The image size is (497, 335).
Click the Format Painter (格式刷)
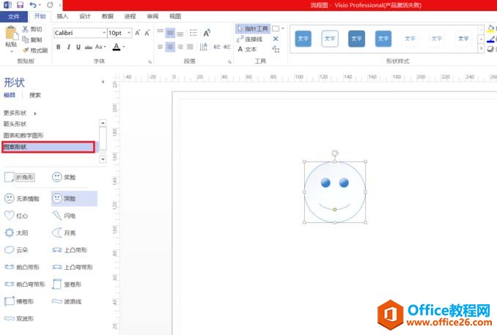point(35,50)
